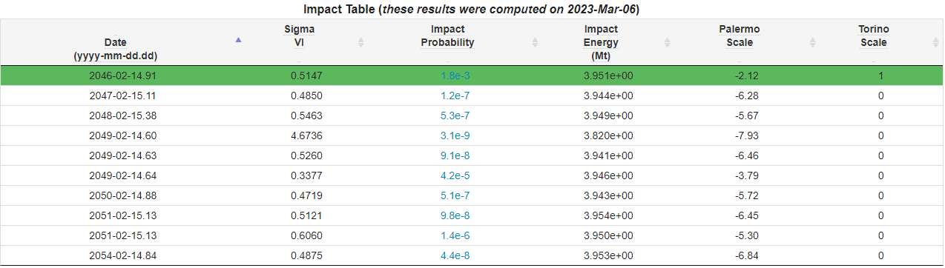This screenshot has height=268, width=945.
Task: Click the Impact Energy (Mt) header
Action: coord(601,42)
